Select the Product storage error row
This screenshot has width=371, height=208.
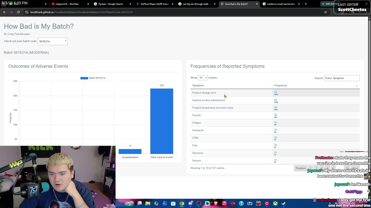[x=275, y=93]
